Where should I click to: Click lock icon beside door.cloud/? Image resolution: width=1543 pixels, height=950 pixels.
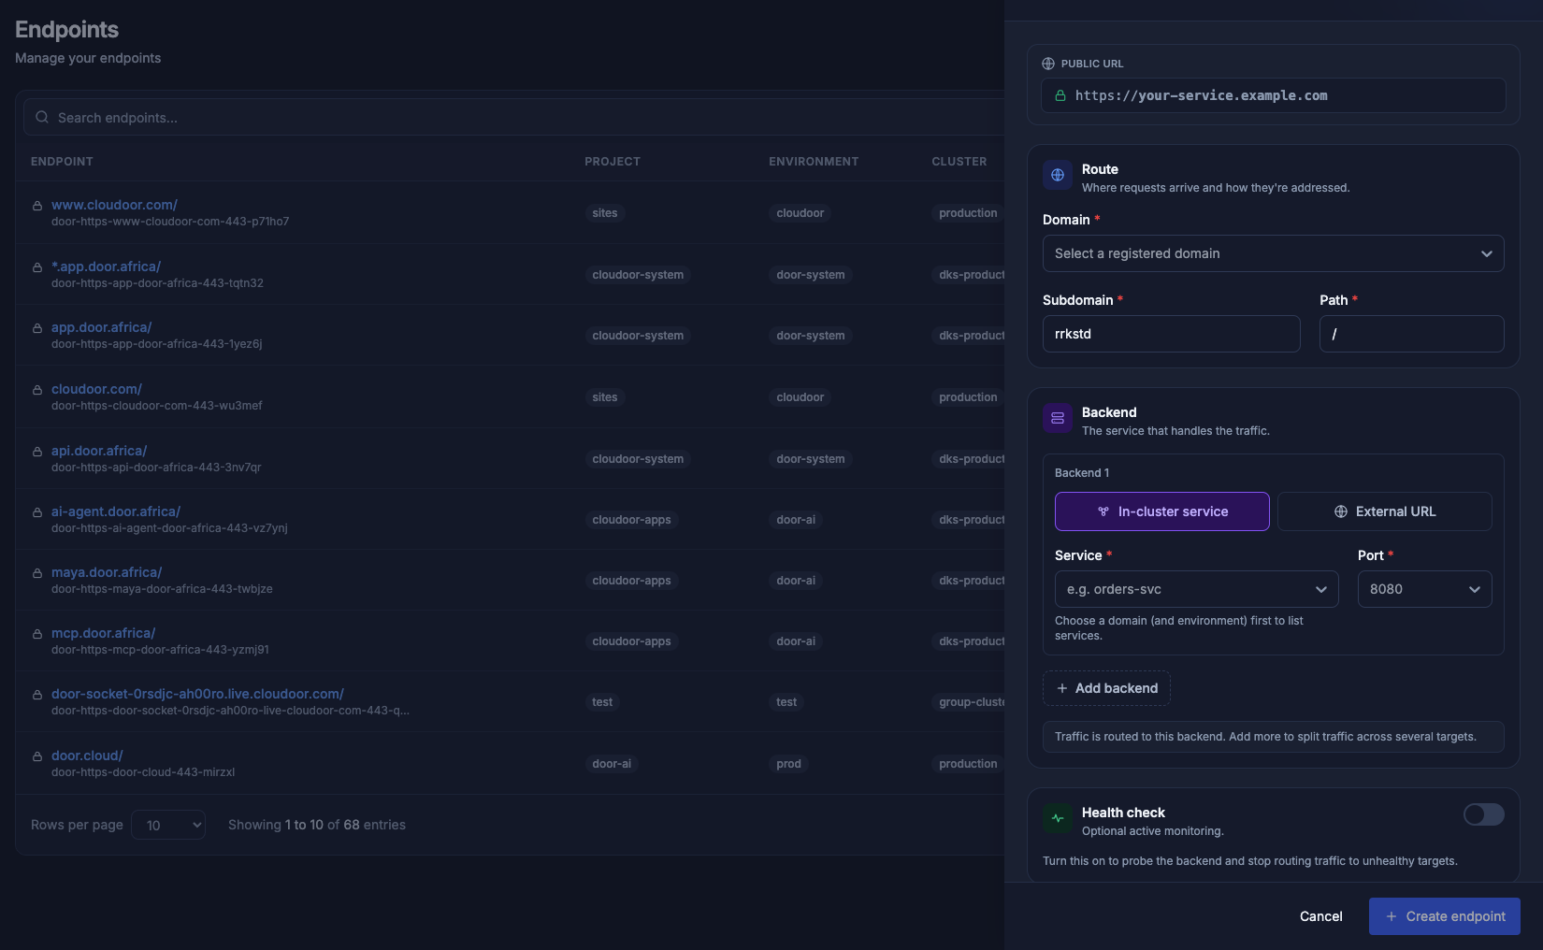[37, 756]
